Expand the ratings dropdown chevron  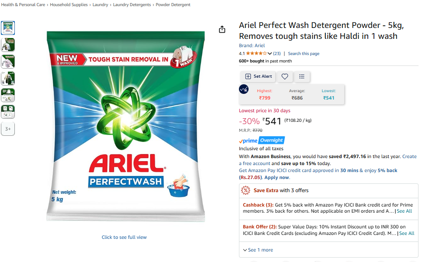pyautogui.click(x=270, y=54)
